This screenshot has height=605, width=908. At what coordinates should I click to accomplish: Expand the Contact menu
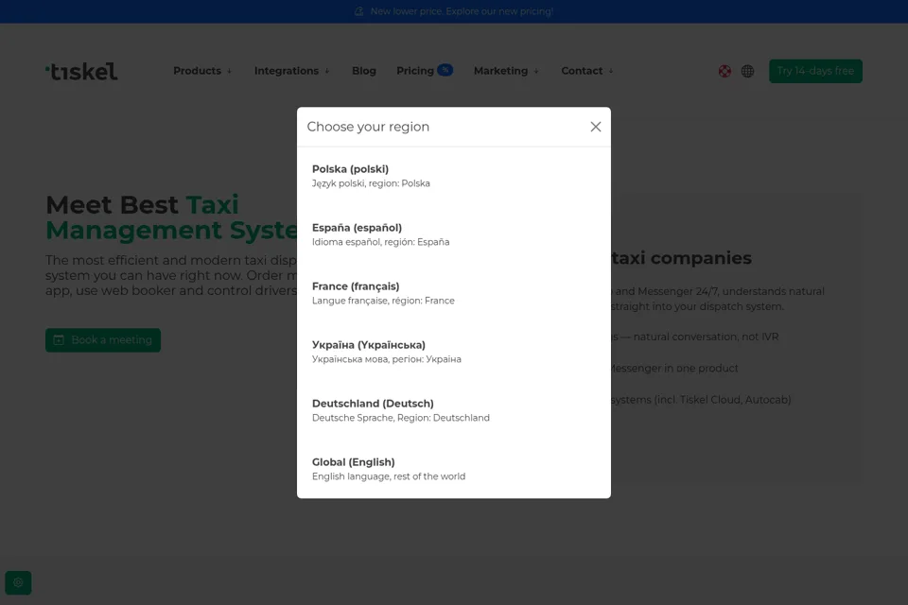[587, 71]
